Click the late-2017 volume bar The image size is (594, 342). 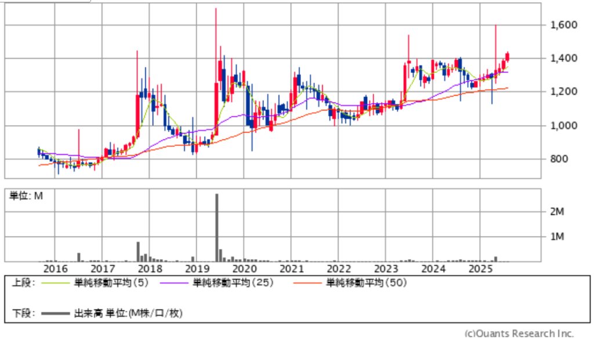(138, 252)
